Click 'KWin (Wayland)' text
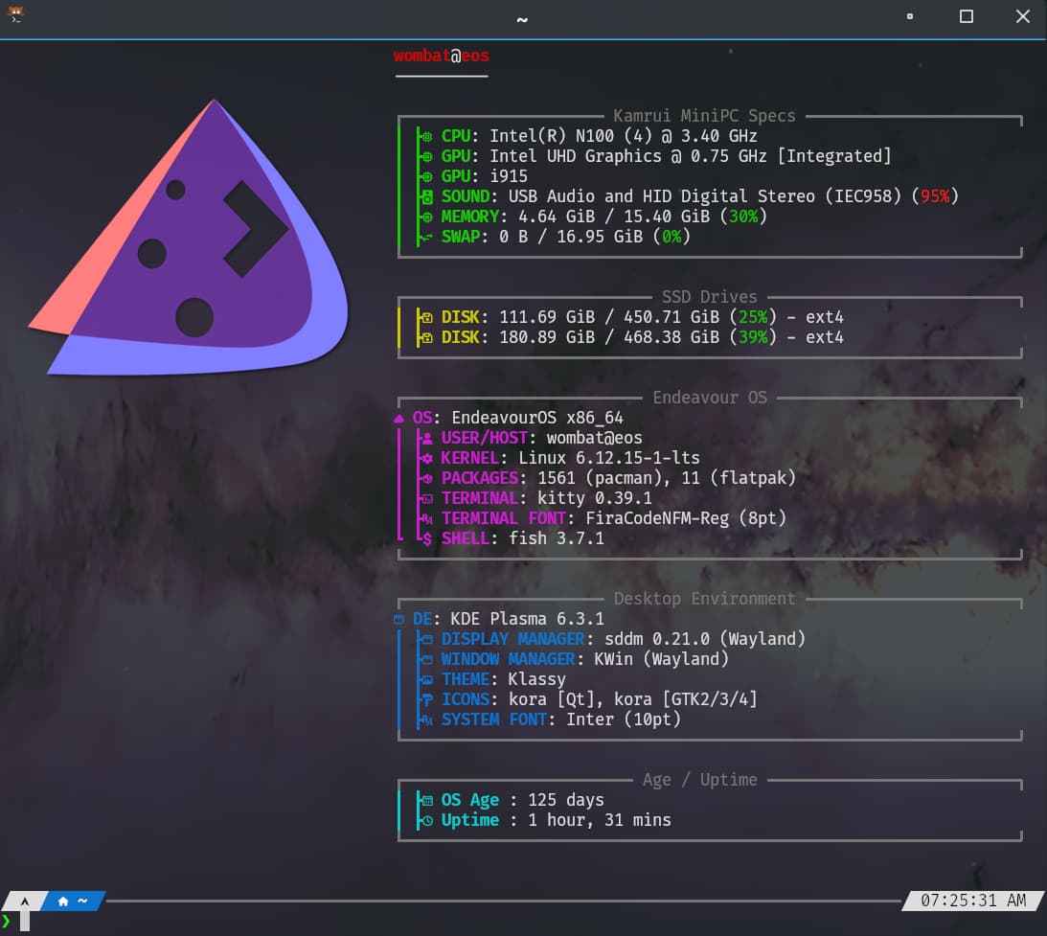 click(661, 659)
